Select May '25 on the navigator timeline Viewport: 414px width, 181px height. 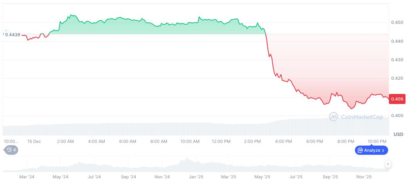click(x=262, y=177)
